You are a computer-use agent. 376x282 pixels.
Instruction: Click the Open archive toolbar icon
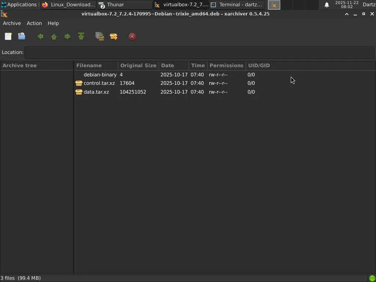22,36
